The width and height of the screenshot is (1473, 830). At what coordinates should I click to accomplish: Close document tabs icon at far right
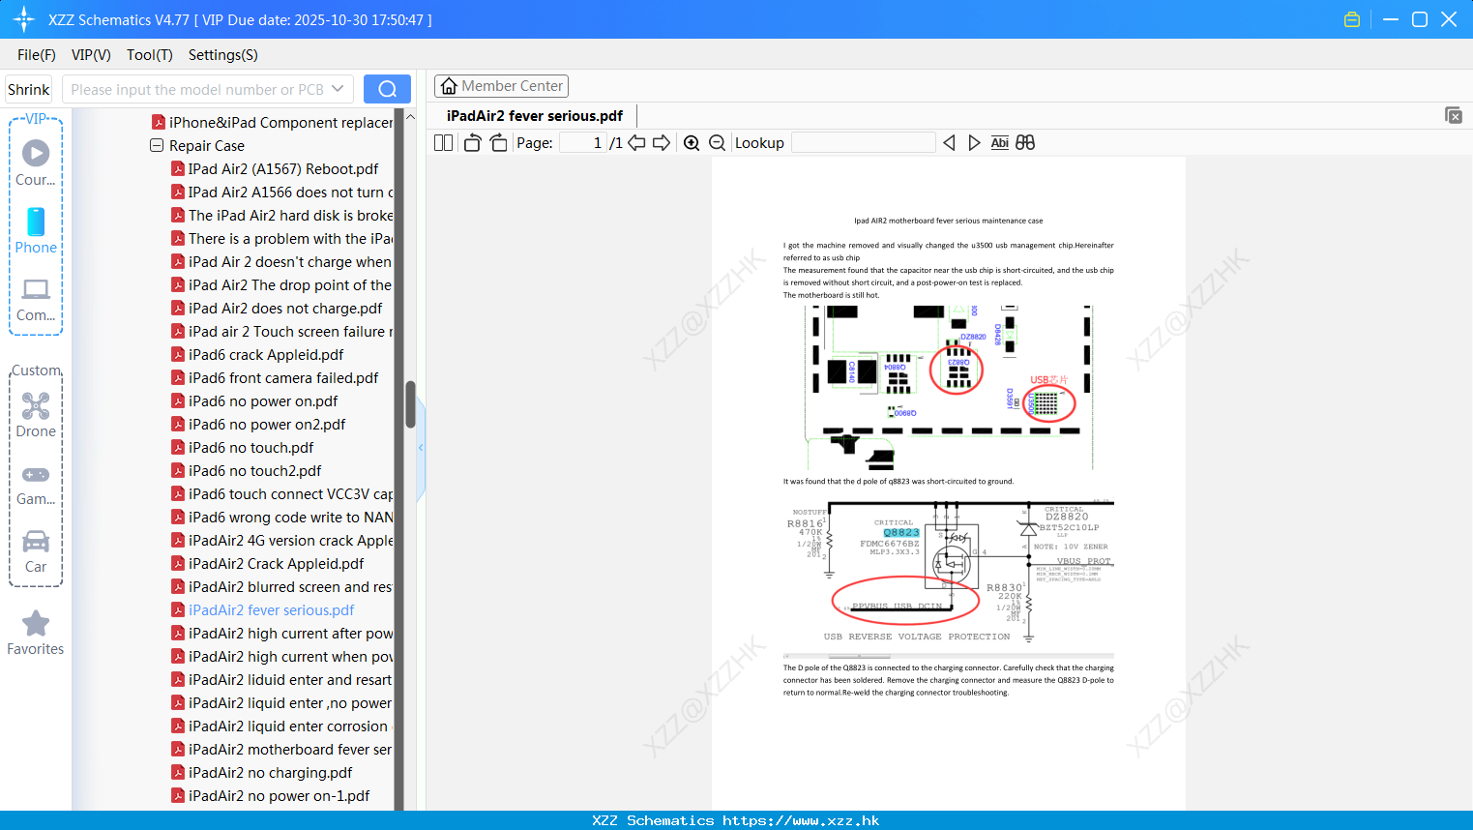(x=1454, y=115)
